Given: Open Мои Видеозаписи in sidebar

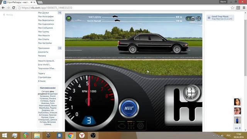Looking at the screenshot, I should pyautogui.click(x=46, y=20).
